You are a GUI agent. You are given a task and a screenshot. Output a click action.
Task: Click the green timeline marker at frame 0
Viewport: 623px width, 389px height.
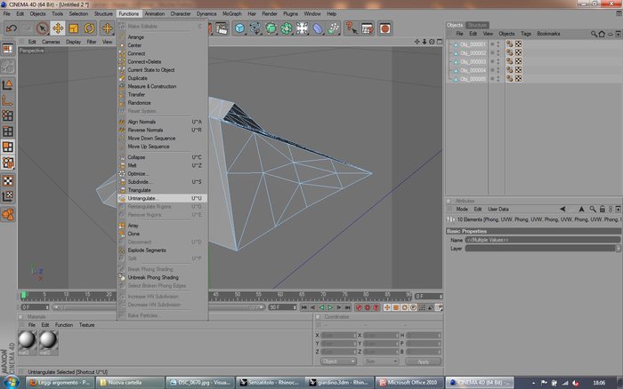pyautogui.click(x=24, y=295)
